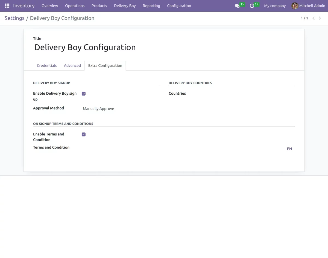Toggle the Approval Method setting
Screen dimensions: 328x258
[x=98, y=109]
